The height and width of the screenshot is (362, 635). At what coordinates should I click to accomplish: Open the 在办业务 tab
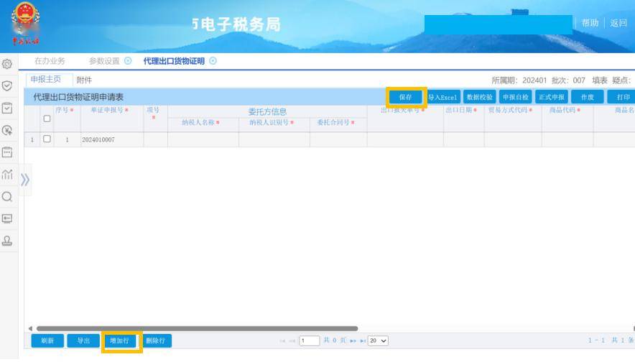coord(50,61)
